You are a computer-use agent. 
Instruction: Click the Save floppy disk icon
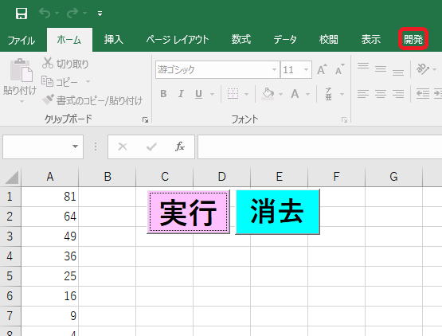coord(22,14)
